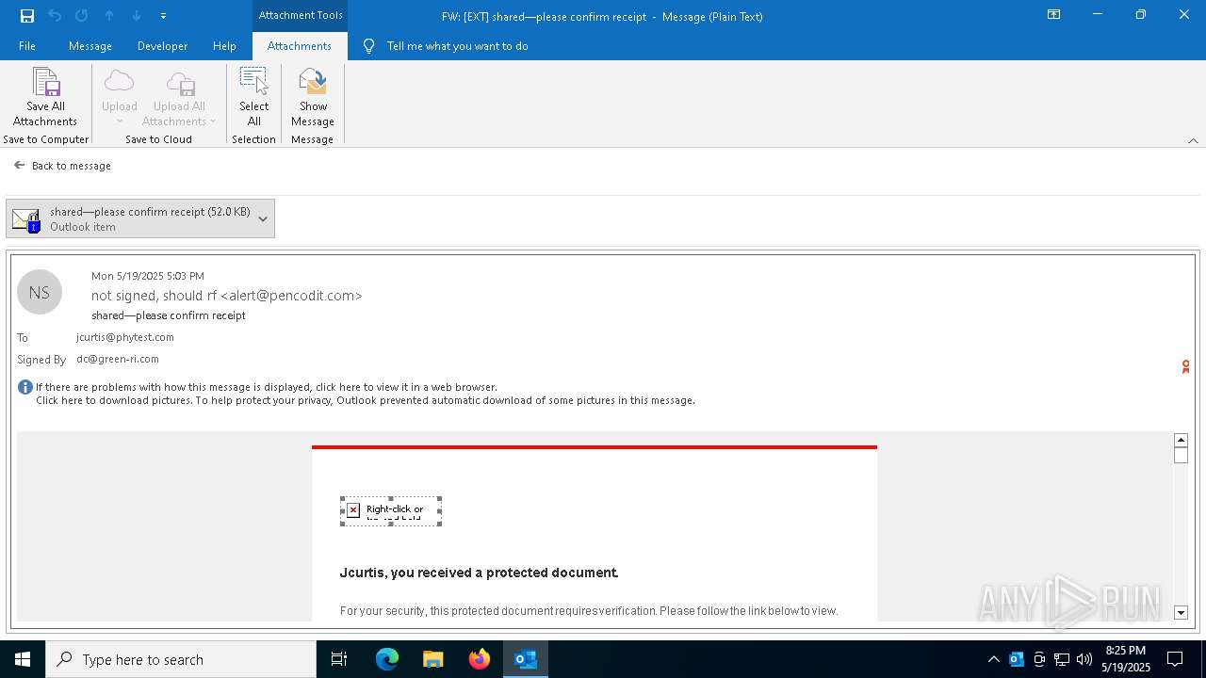Click the taskbar search box
1206x678 pixels.
181,659
